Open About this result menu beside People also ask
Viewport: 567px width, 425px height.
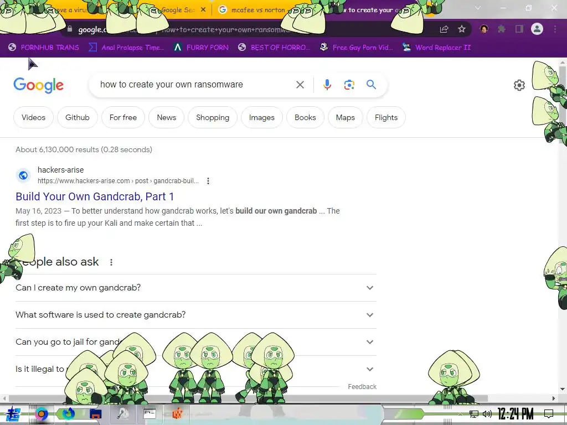(x=111, y=262)
